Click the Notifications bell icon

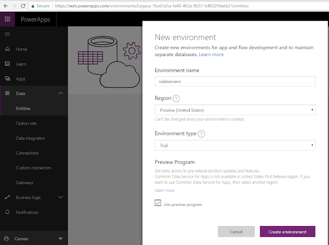(7, 212)
